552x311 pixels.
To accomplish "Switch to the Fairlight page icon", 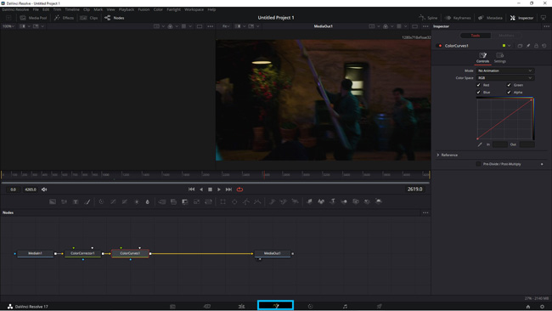I will click(345, 307).
